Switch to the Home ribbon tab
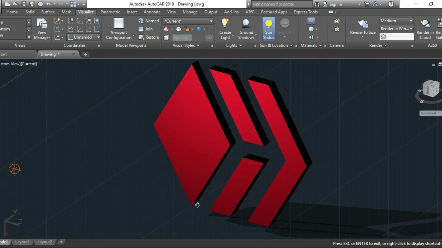 tap(12, 12)
